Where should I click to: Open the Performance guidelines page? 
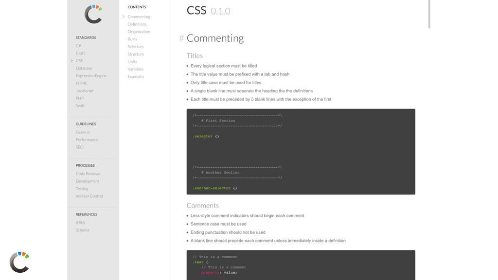[x=87, y=140]
